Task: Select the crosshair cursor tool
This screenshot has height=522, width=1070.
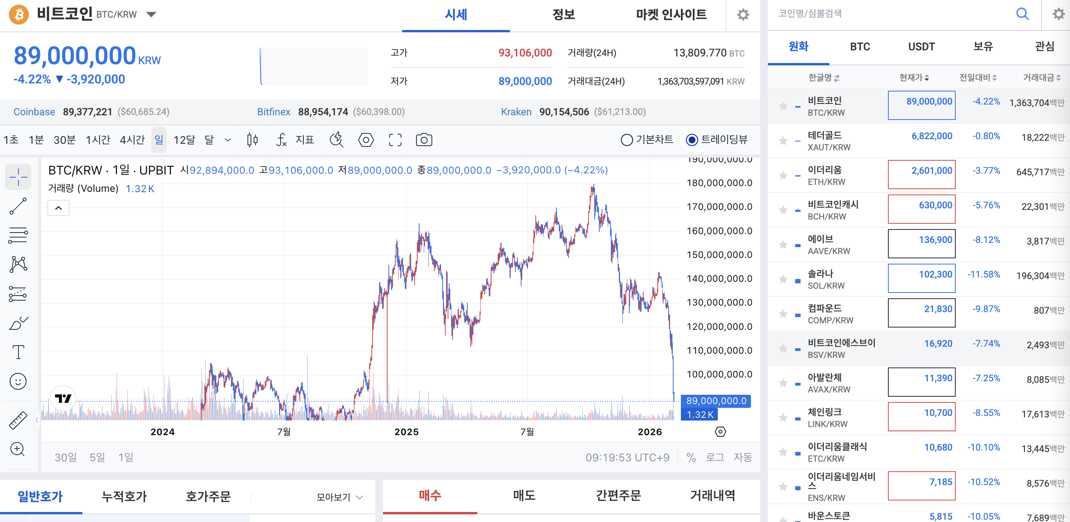Action: pos(18,177)
